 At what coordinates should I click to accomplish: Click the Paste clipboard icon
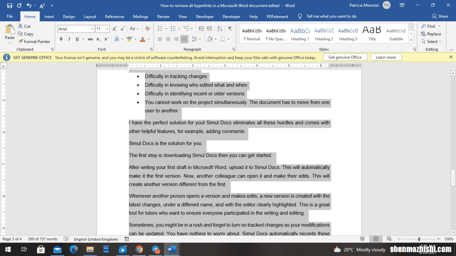coord(10,30)
